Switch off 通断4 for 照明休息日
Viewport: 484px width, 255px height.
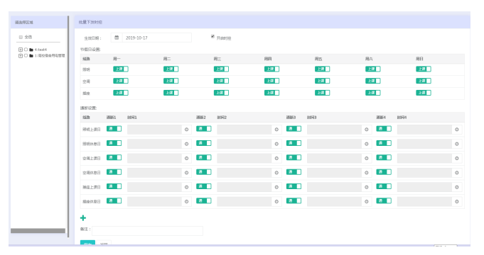coord(384,143)
